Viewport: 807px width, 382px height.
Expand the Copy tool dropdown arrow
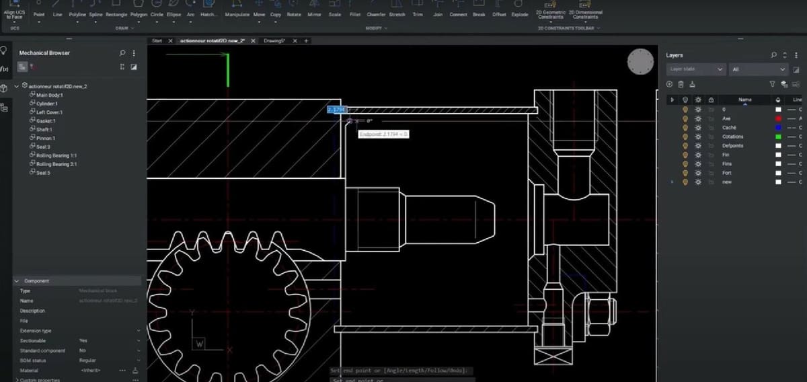276,22
